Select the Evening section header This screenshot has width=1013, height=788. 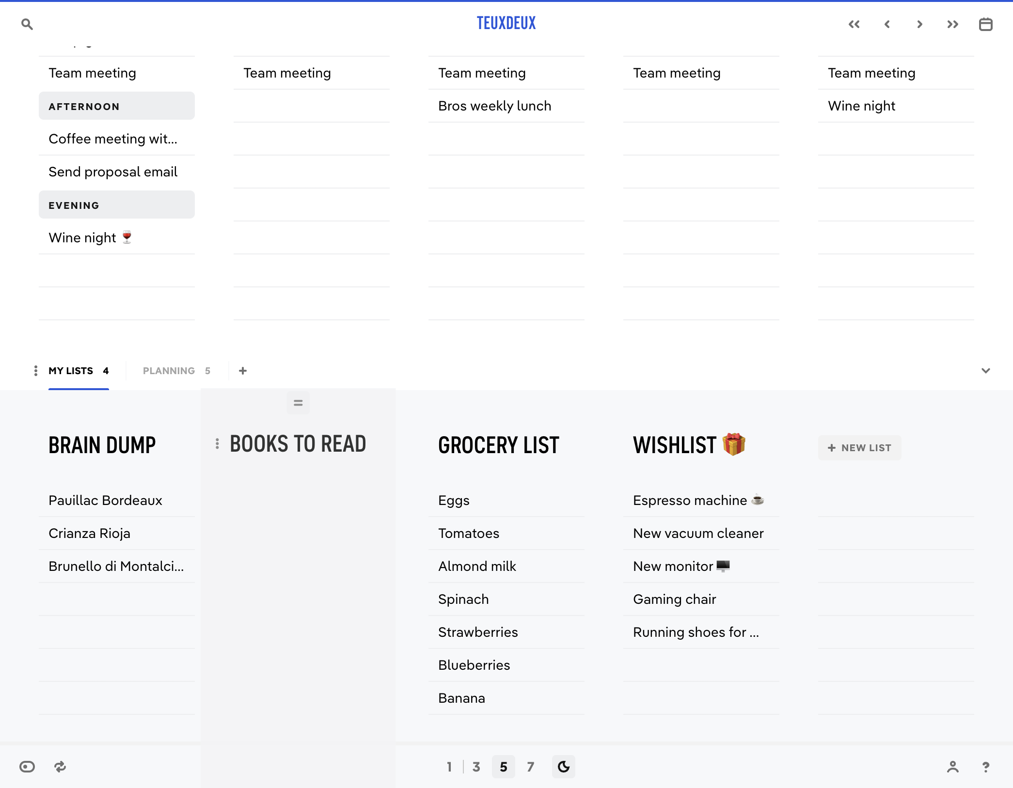tap(117, 205)
